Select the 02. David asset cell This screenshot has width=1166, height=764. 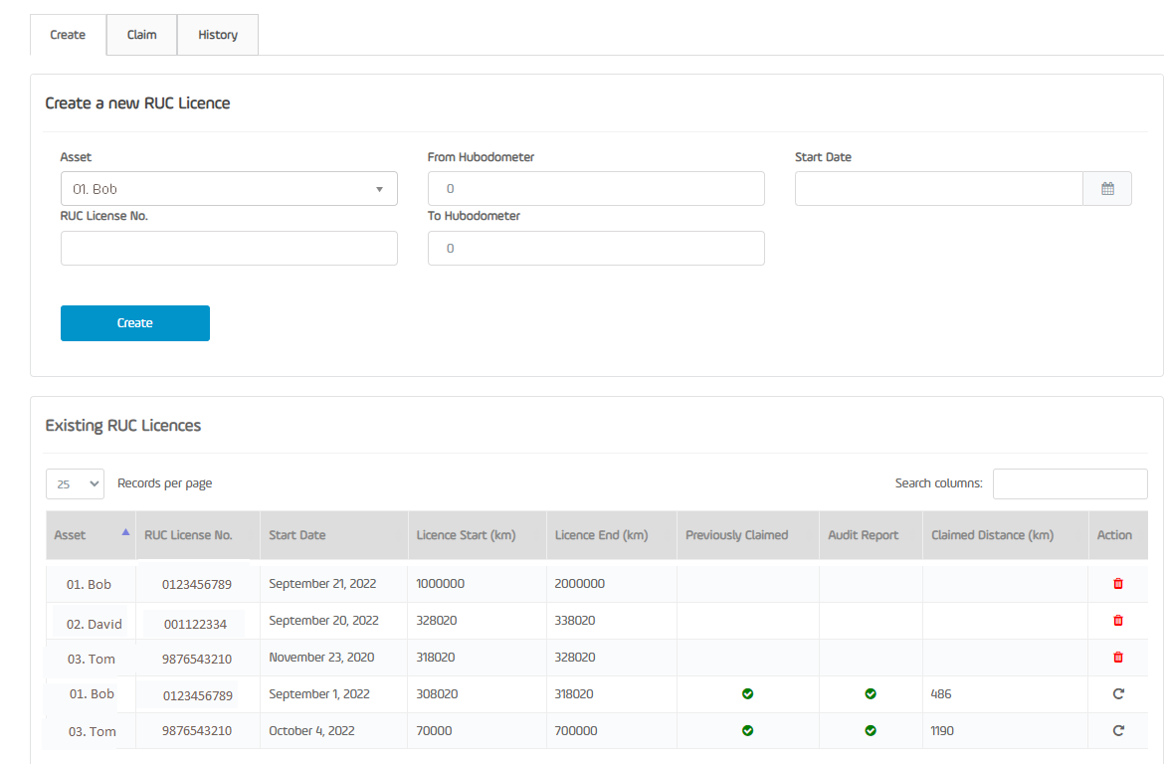[x=95, y=624]
